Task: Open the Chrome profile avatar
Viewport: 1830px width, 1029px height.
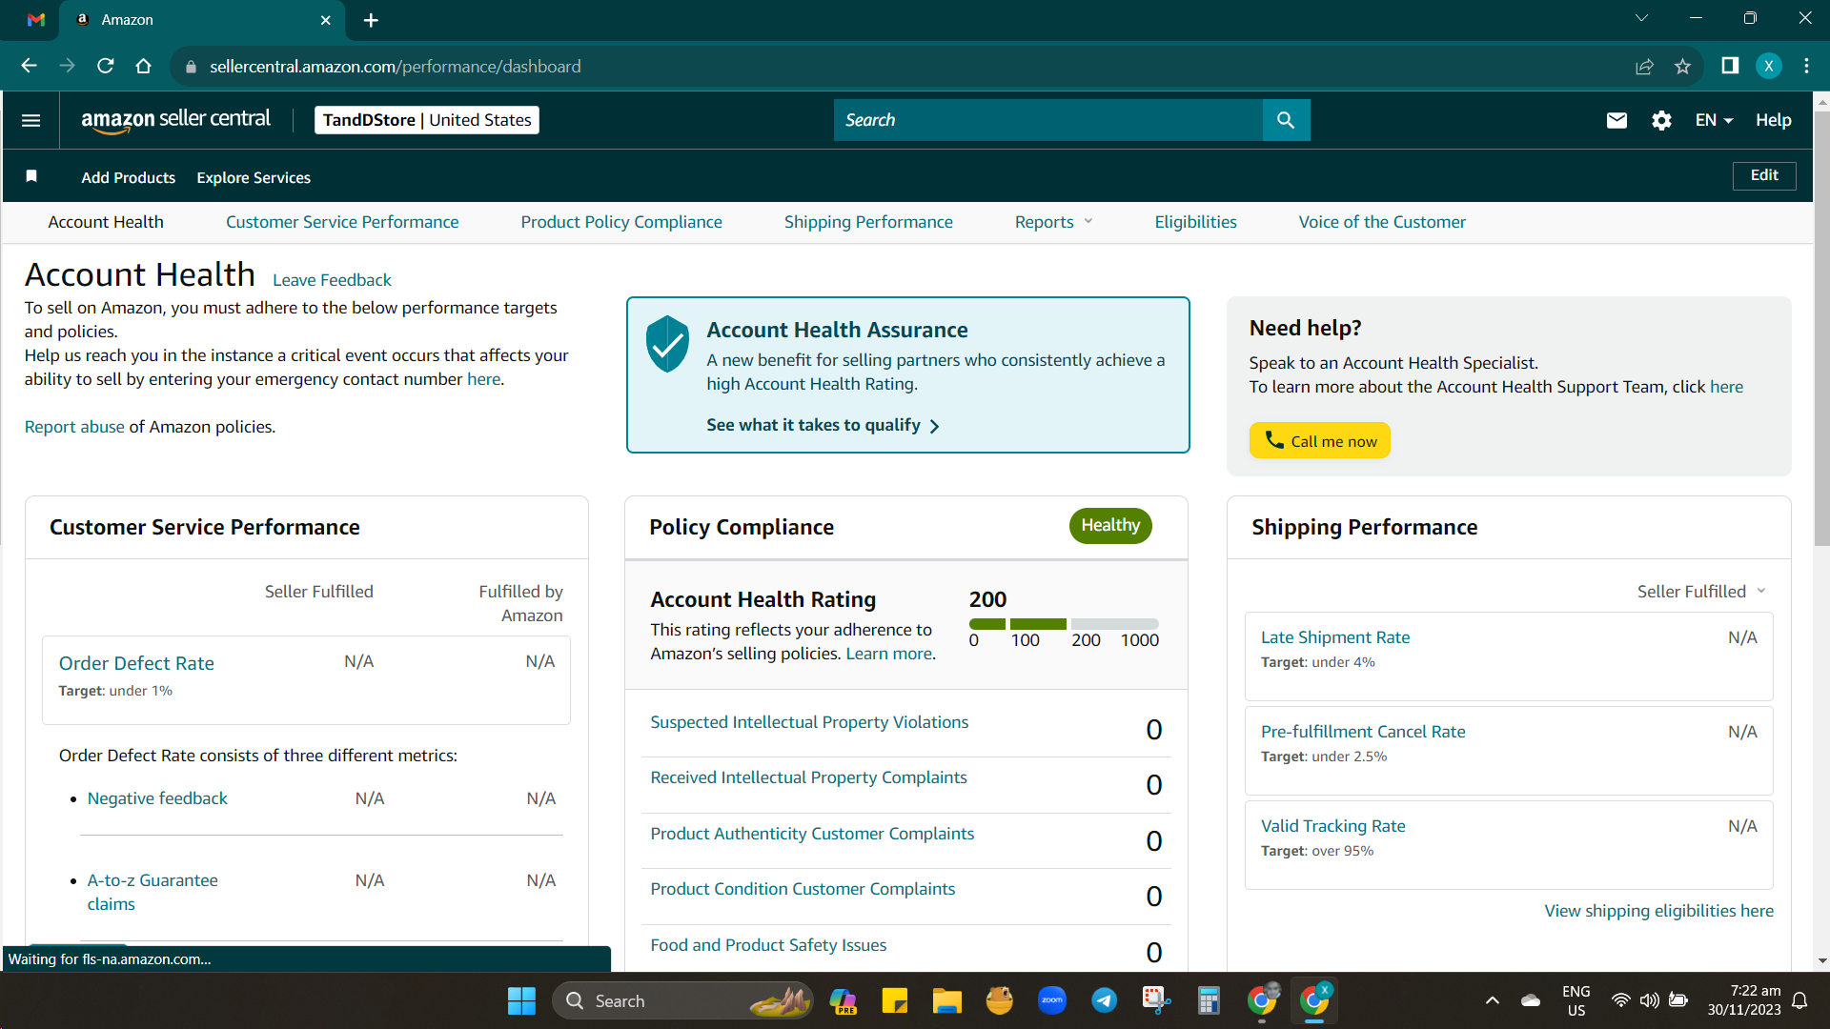Action: pyautogui.click(x=1769, y=66)
